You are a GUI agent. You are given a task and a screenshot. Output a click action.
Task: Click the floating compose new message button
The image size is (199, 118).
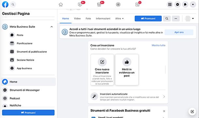click(192, 111)
